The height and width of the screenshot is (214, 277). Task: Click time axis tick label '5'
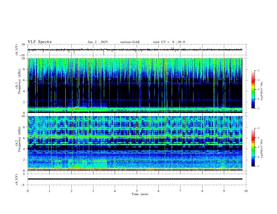coord(137,191)
